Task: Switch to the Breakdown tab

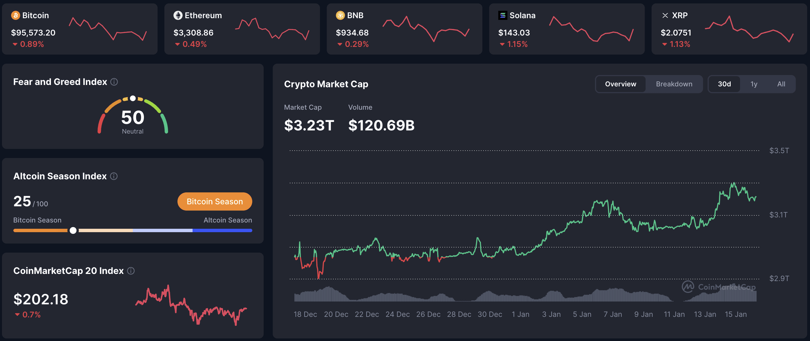Action: (674, 84)
